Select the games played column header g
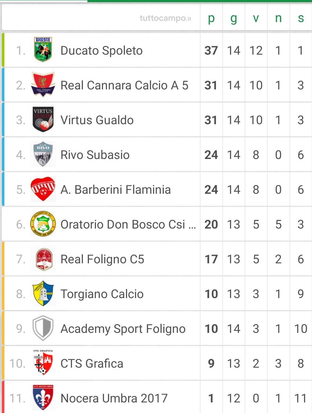Viewport: 312px width, 413px height. [x=234, y=18]
